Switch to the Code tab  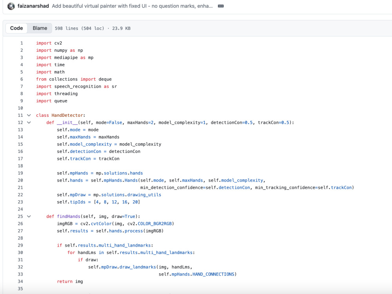(x=16, y=28)
